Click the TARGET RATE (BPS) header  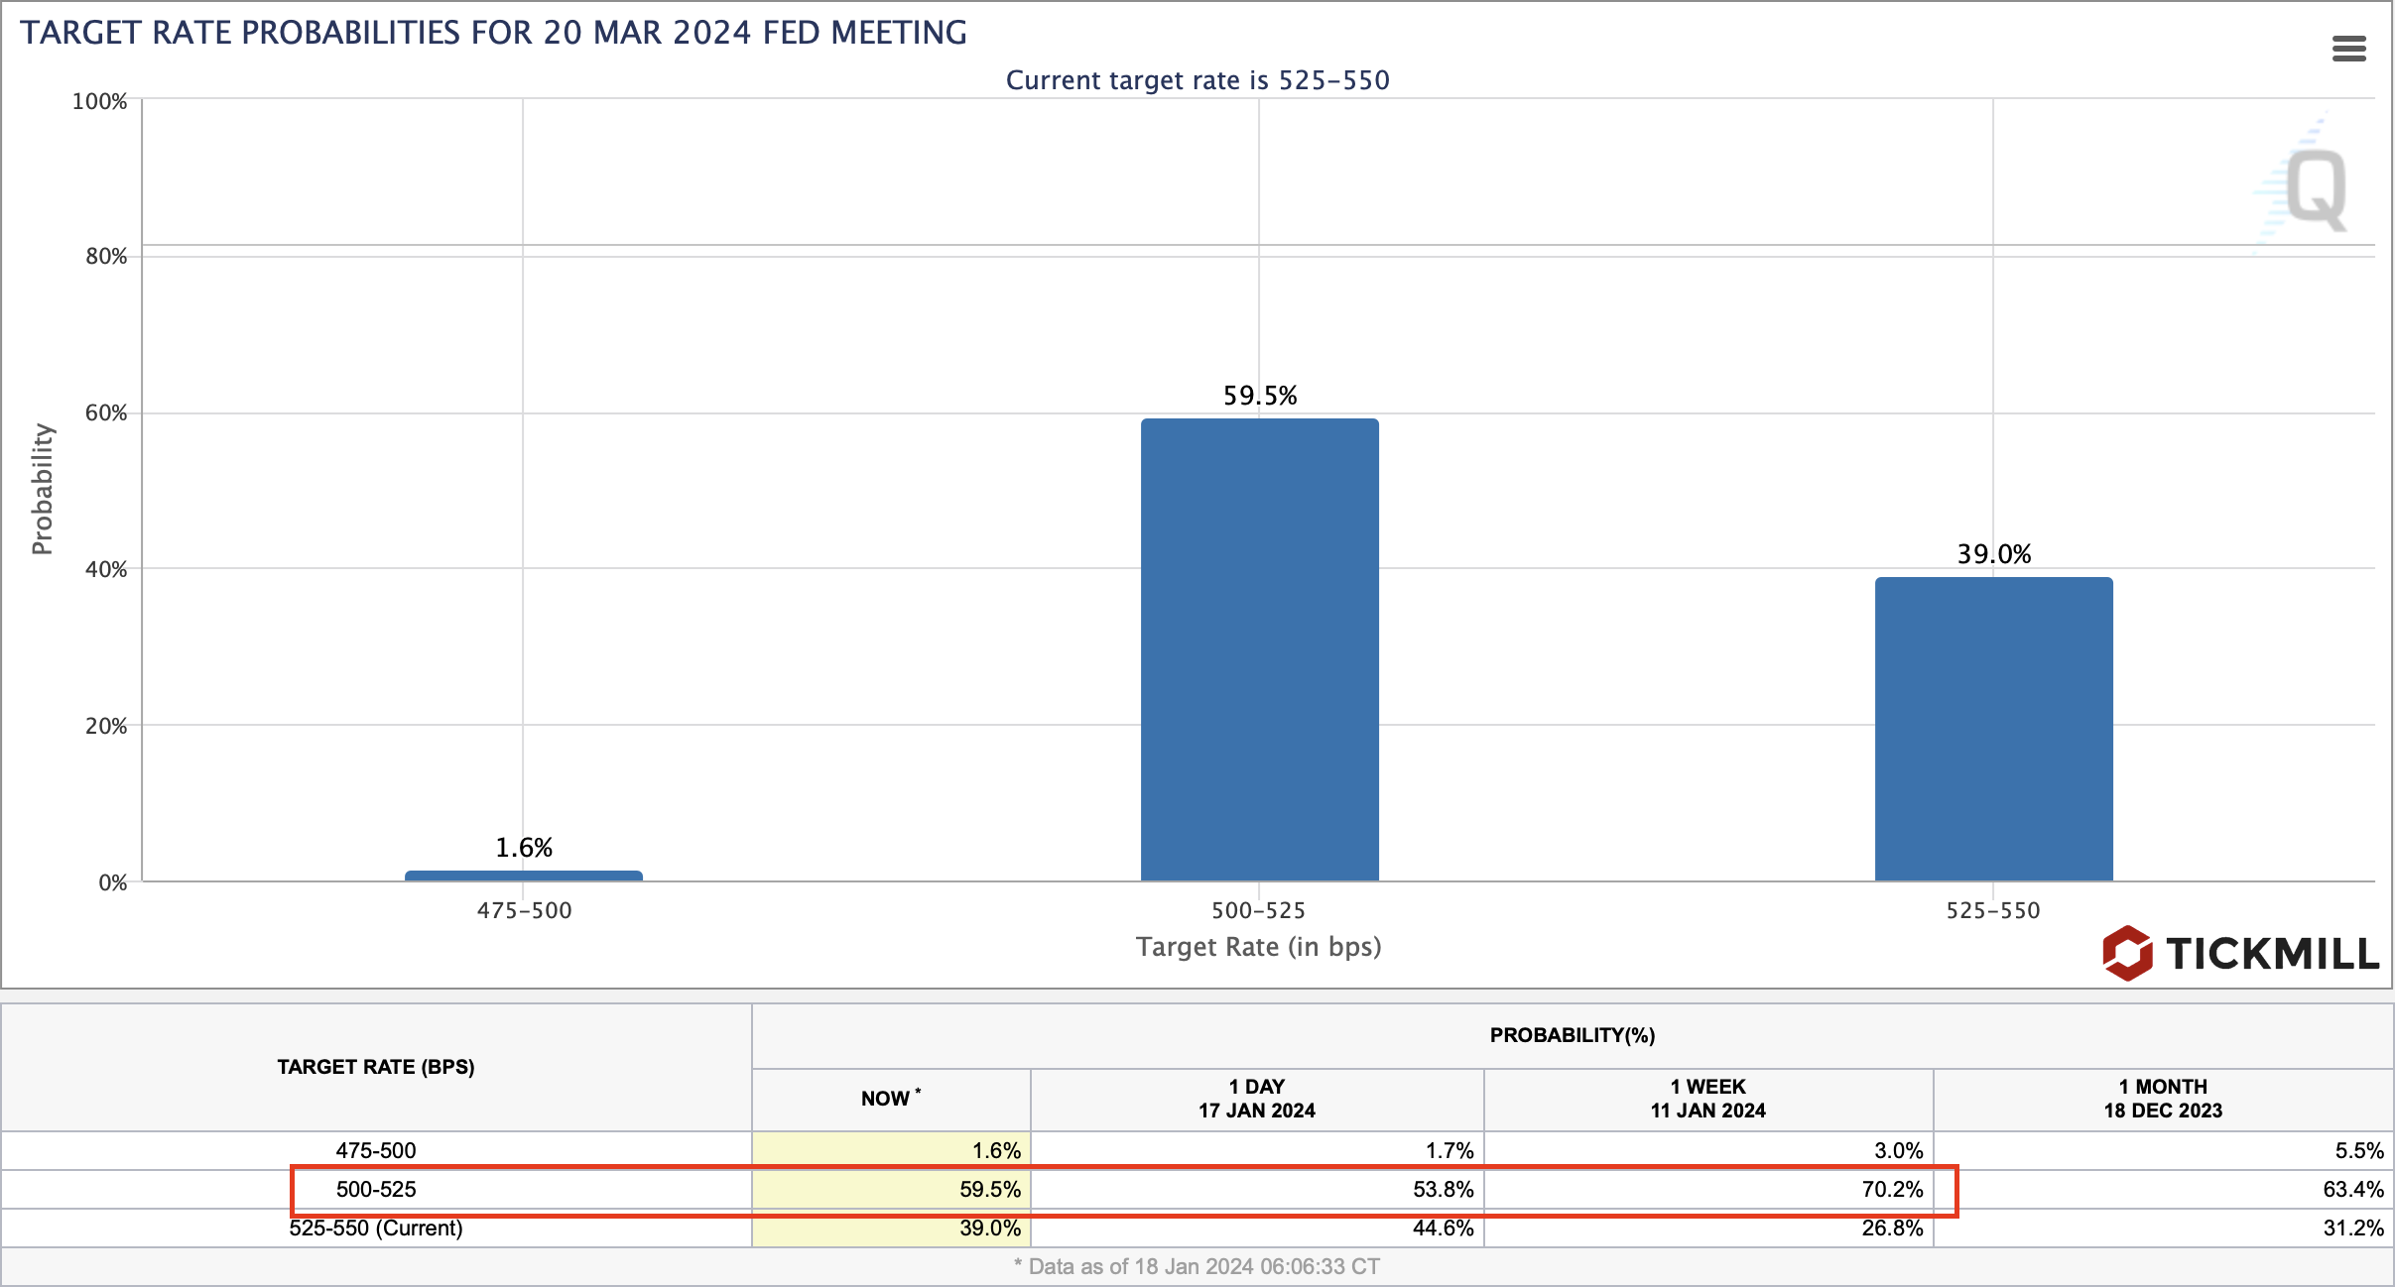(375, 1067)
